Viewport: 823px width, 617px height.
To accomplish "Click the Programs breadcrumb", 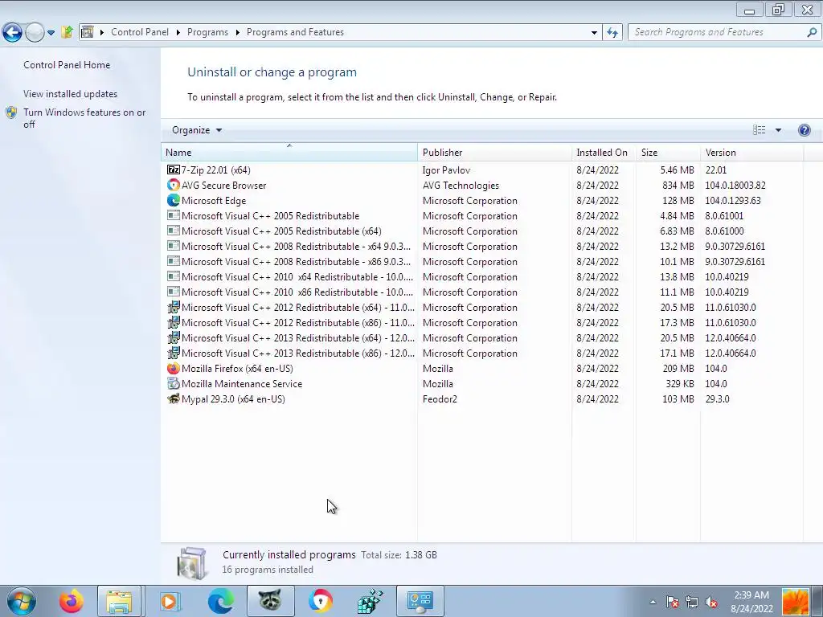I will [x=207, y=32].
